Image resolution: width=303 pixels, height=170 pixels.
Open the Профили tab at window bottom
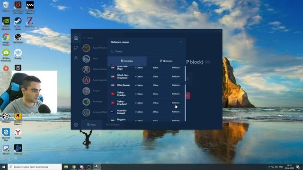click(x=113, y=125)
